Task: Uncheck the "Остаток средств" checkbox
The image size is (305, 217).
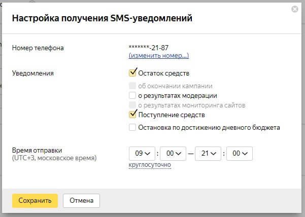Action: [133, 73]
